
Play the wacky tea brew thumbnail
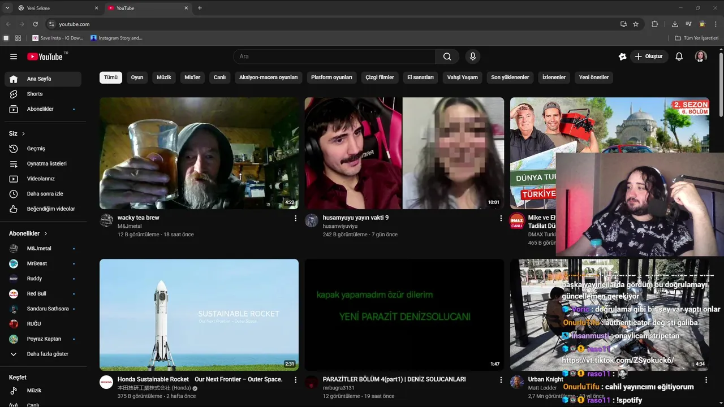point(199,153)
